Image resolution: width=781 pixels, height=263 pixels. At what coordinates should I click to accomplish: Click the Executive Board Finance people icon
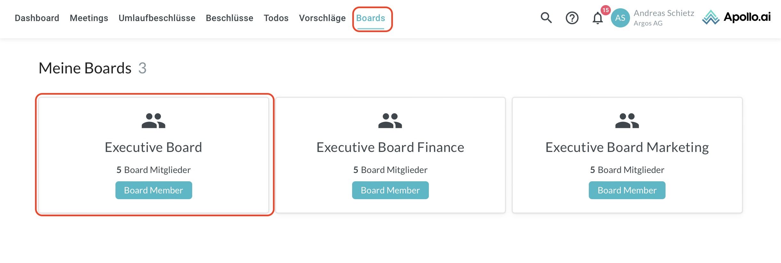click(390, 121)
